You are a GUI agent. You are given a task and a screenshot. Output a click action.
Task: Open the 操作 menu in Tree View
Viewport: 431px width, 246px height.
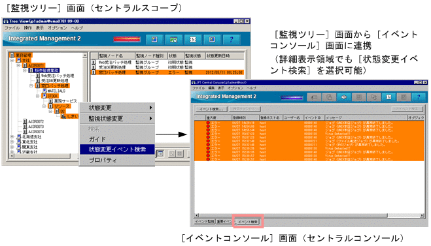[27, 27]
